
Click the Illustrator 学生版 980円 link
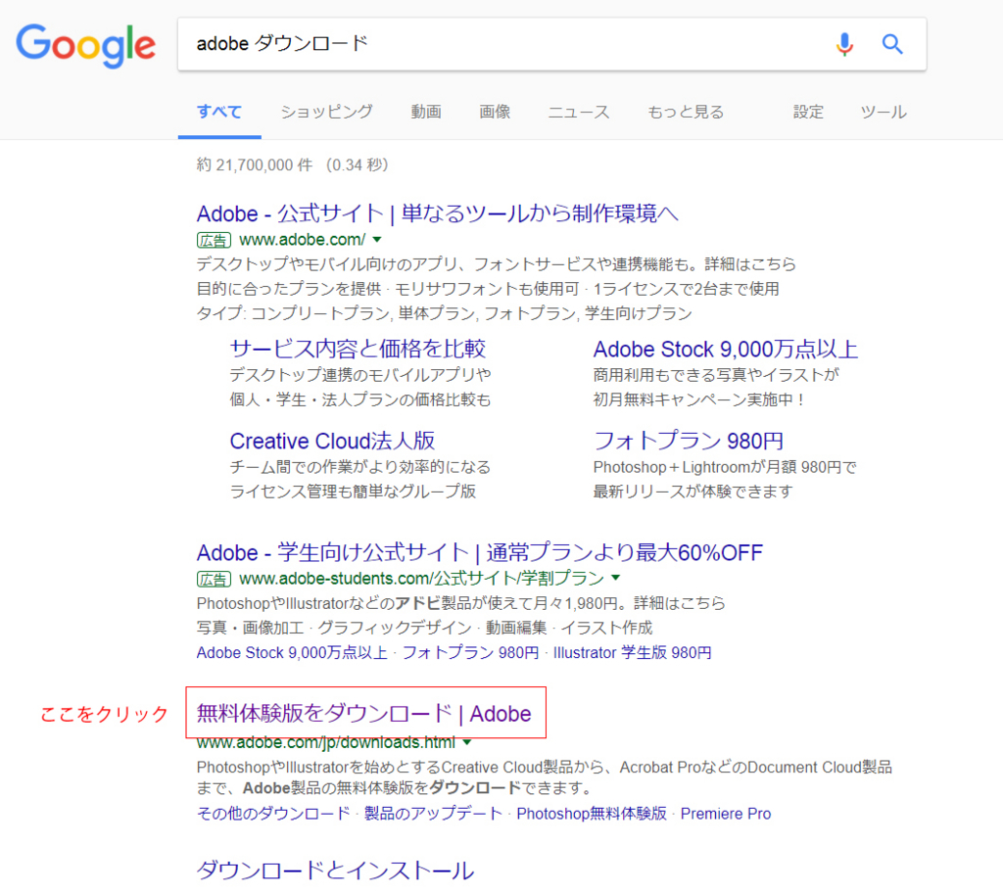tap(632, 652)
